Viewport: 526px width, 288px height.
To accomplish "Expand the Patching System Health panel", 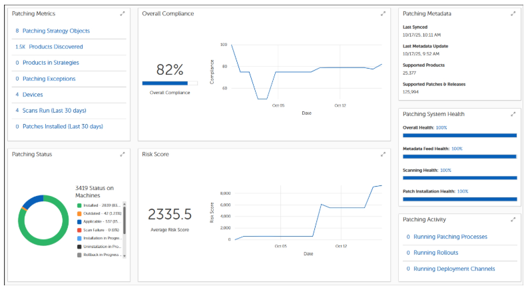I will (513, 114).
